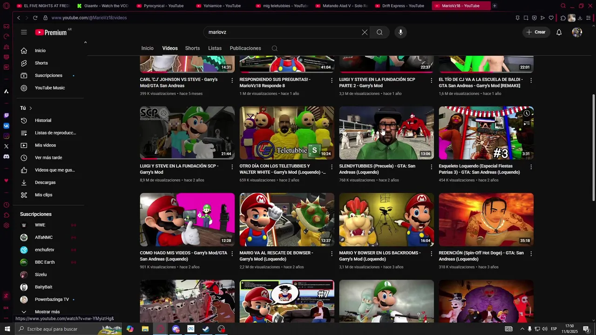Open the taskbar volume speaker icon
The height and width of the screenshot is (335, 596).
tap(544, 329)
